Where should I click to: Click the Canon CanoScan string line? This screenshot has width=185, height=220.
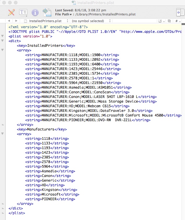tap(77, 92)
